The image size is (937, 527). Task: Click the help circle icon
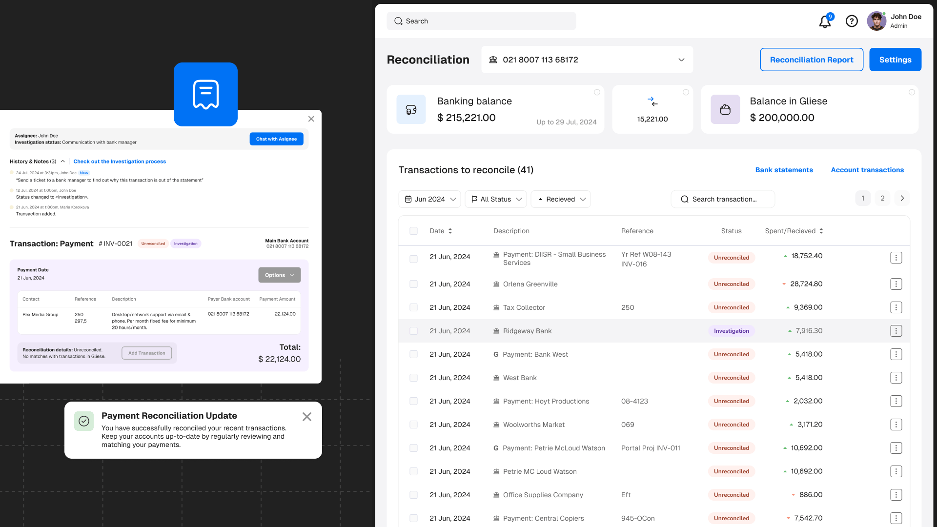852,20
